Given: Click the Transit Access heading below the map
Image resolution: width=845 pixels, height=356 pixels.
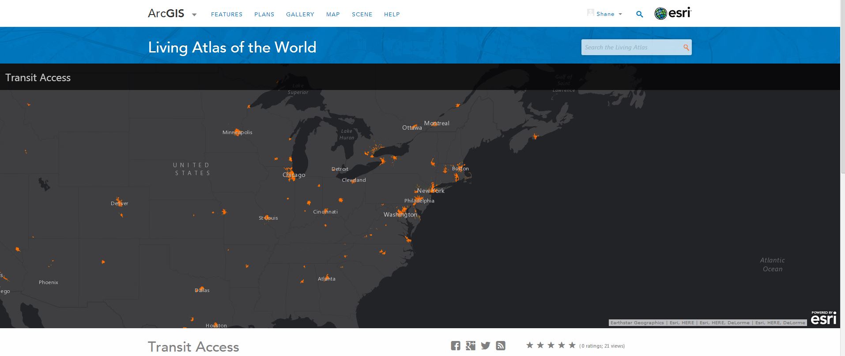Looking at the screenshot, I should pos(193,347).
